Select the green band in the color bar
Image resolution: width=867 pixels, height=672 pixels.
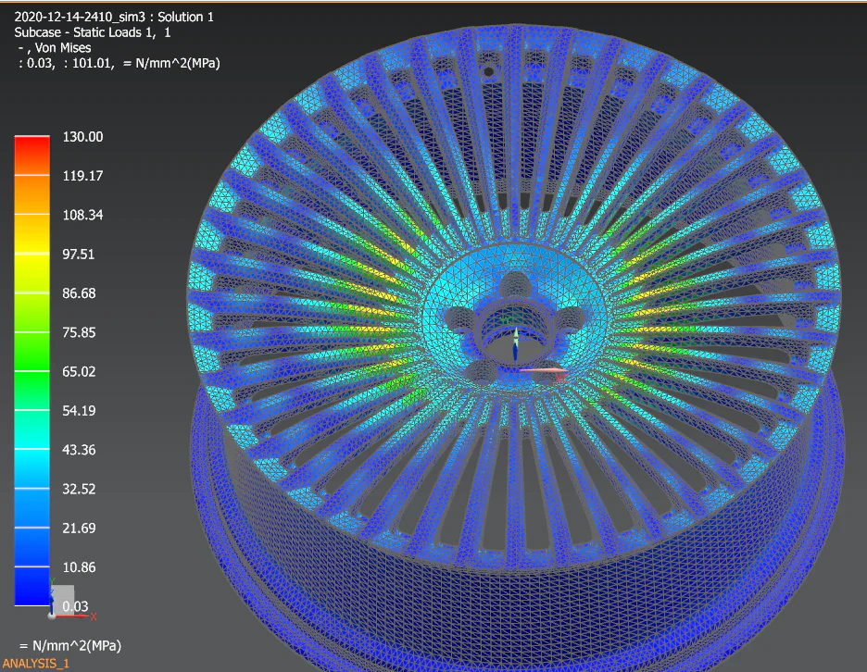coord(31,342)
